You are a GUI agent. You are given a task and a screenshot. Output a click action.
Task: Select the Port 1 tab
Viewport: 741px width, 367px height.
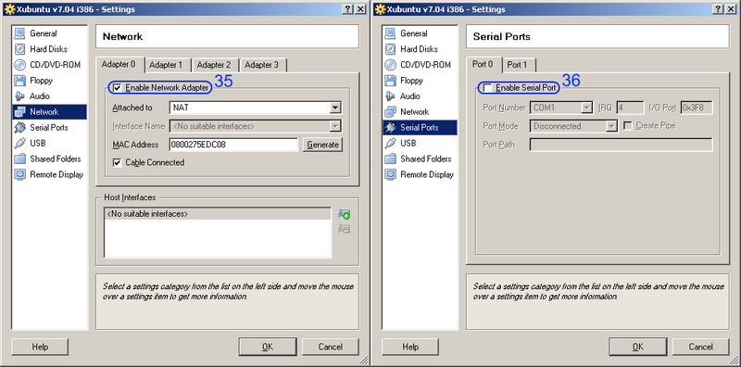(517, 65)
